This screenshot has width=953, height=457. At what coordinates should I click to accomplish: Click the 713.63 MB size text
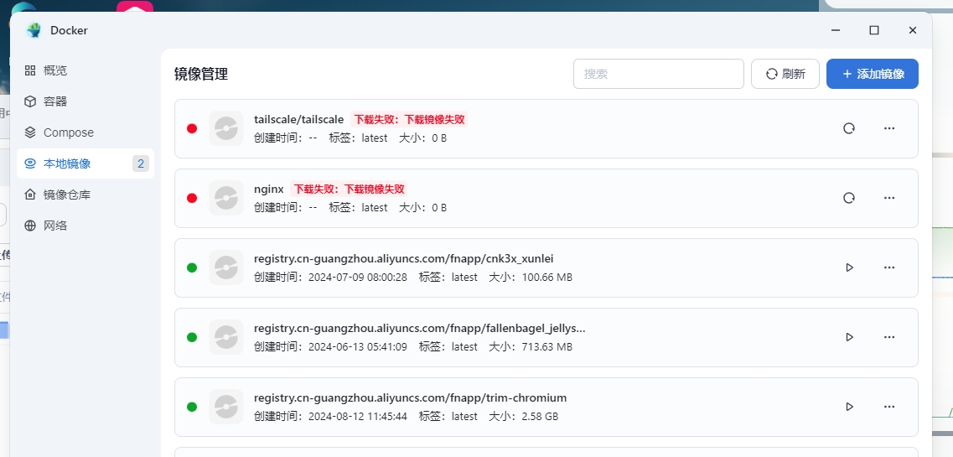pyautogui.click(x=547, y=347)
